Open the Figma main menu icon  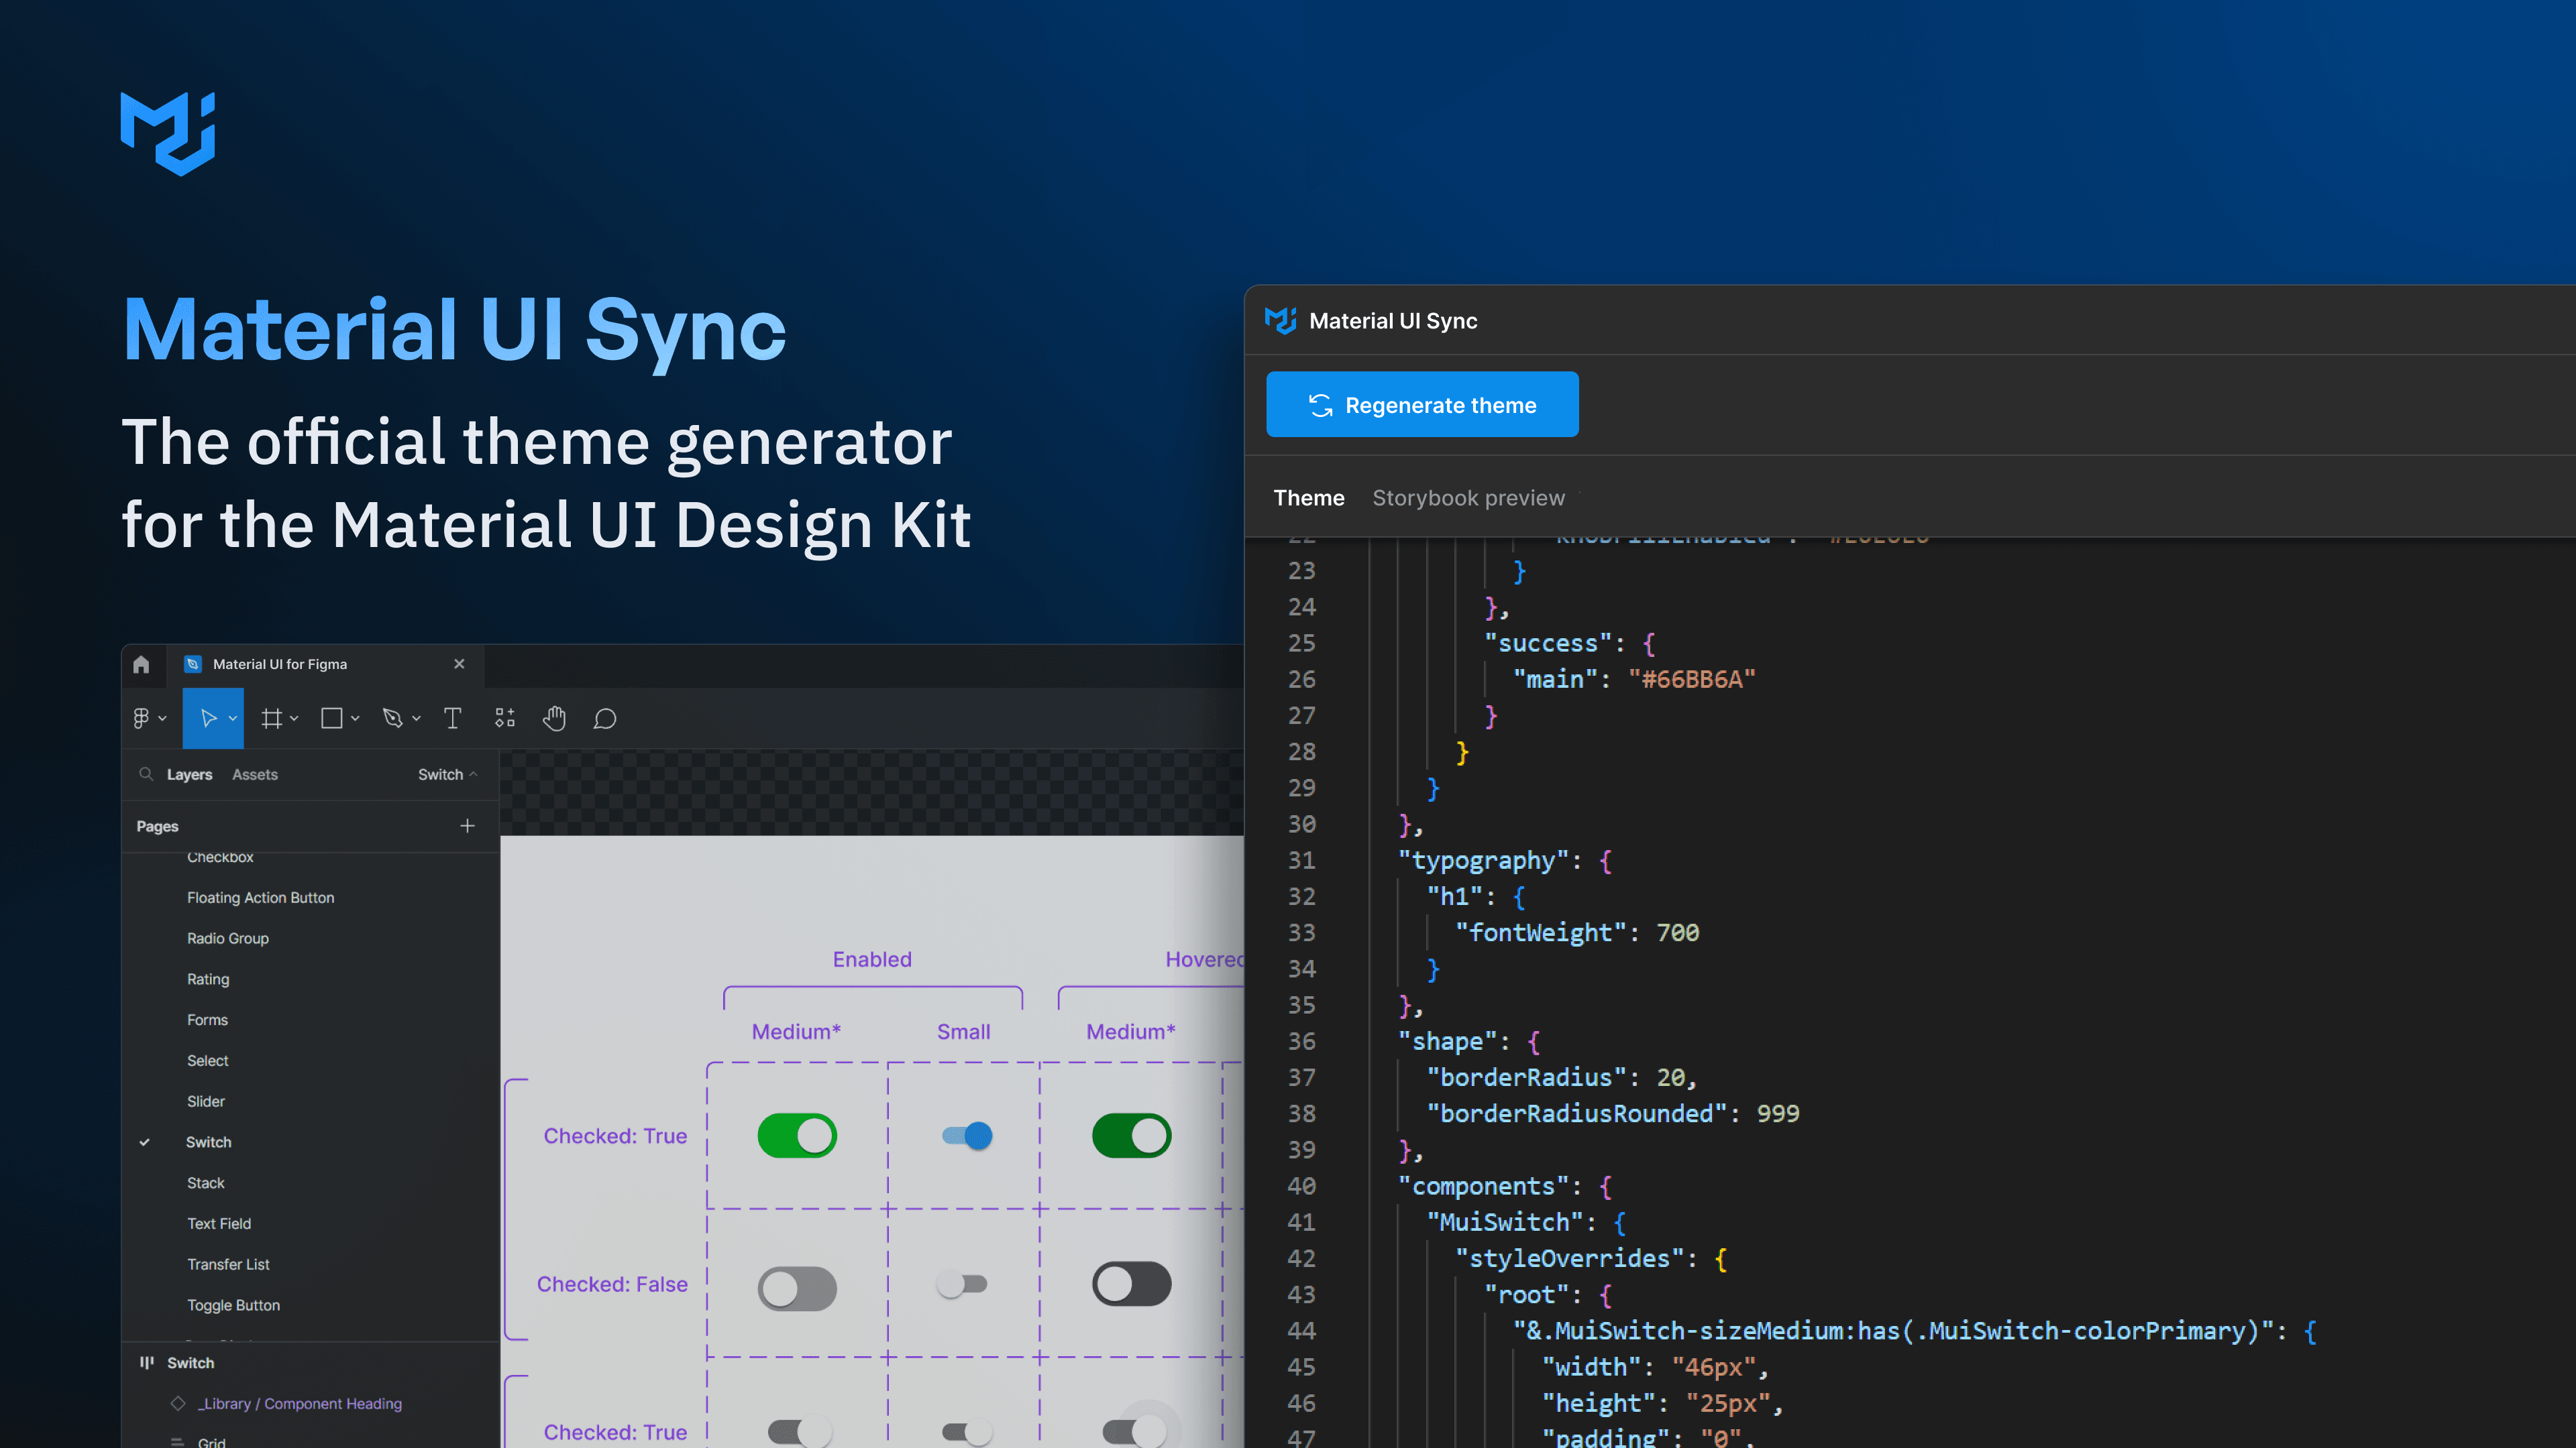[x=141, y=719]
